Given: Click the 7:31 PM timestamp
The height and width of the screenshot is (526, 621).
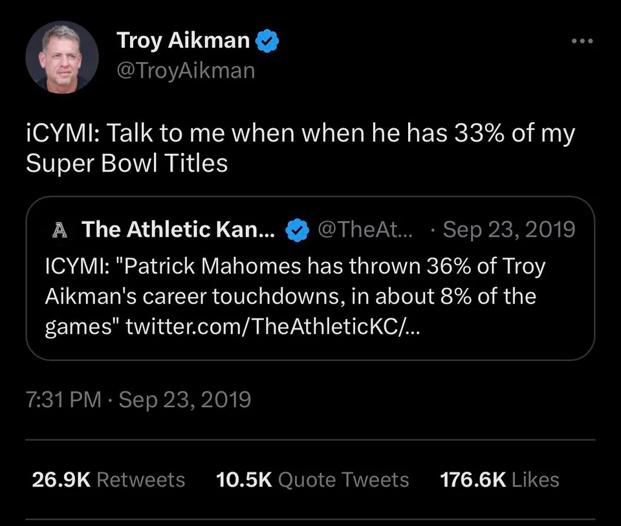Looking at the screenshot, I should coord(63,399).
